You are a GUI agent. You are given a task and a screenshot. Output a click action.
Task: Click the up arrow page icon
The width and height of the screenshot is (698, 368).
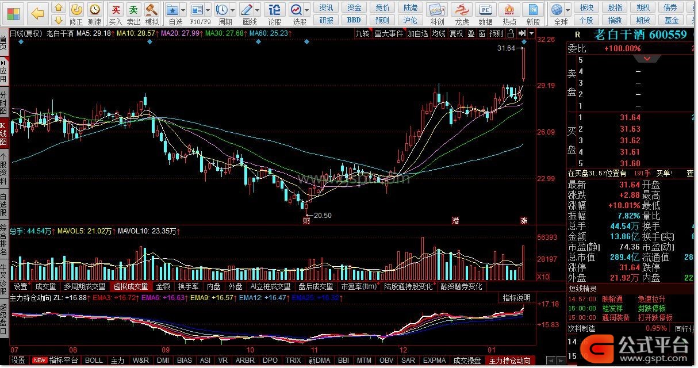58,8
